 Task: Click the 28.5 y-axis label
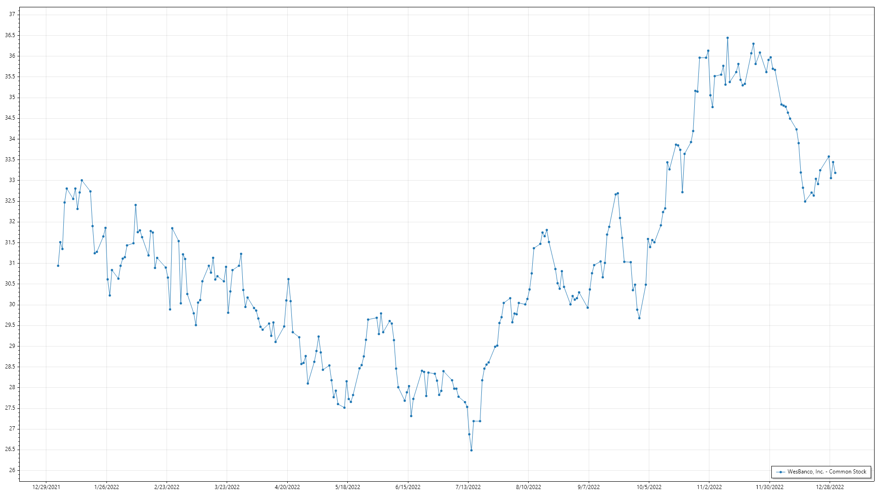pos(10,367)
